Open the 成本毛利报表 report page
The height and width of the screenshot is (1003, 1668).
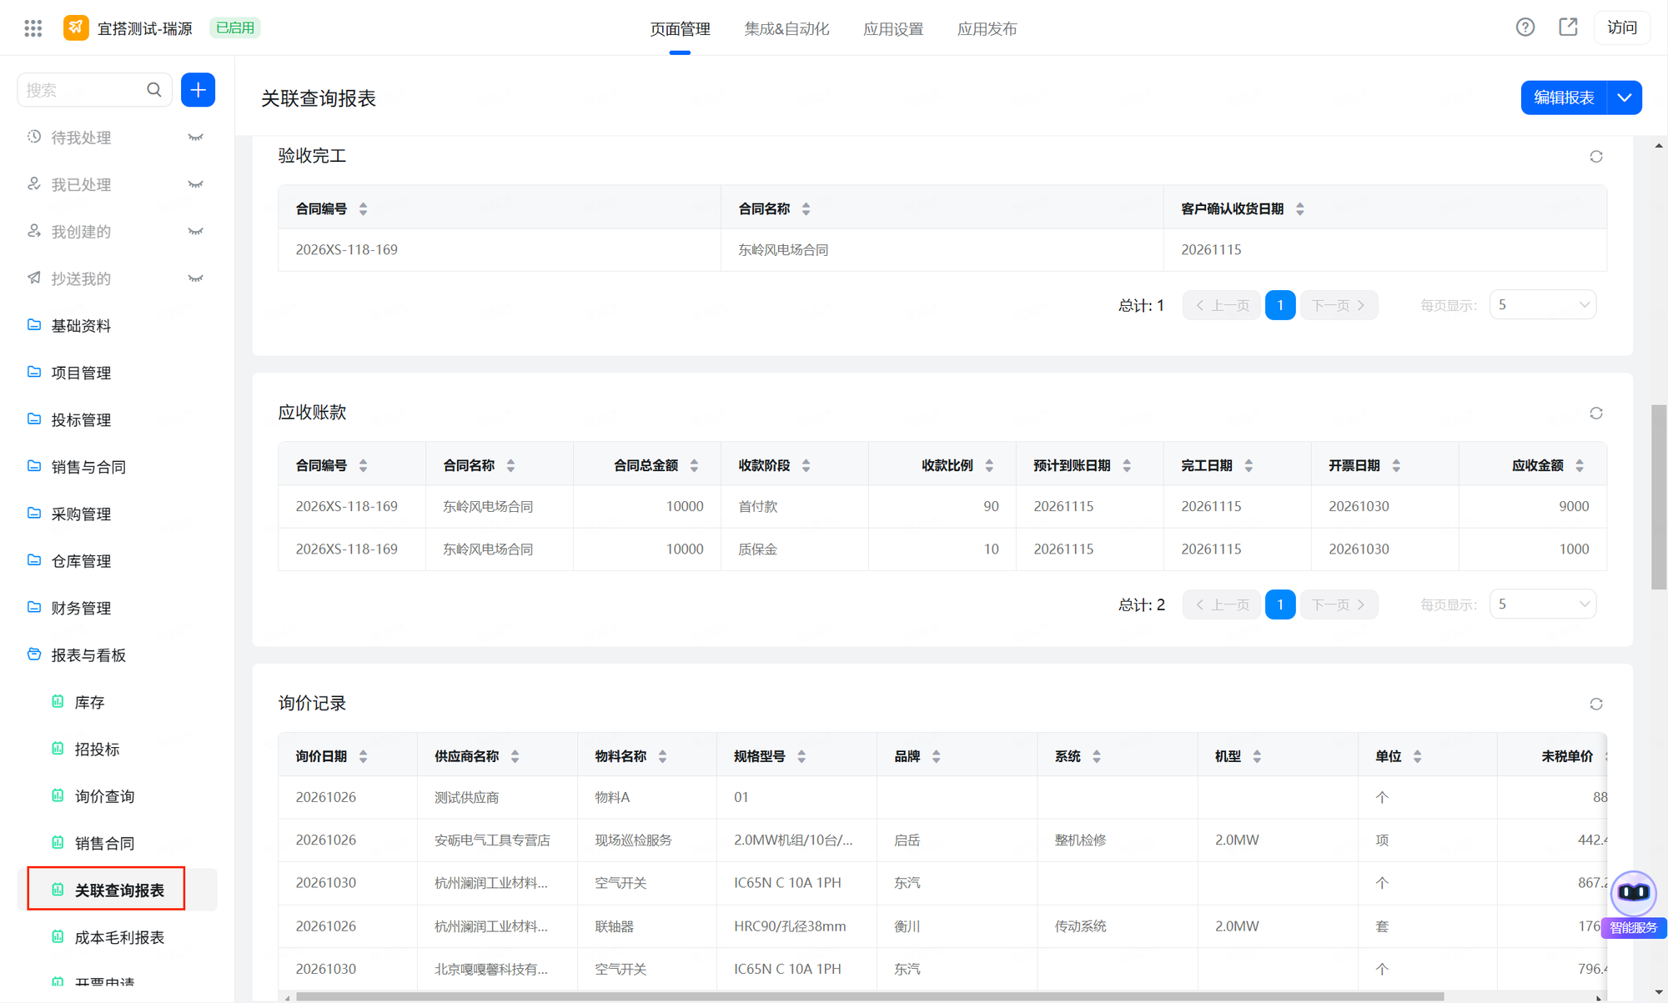pos(119,938)
